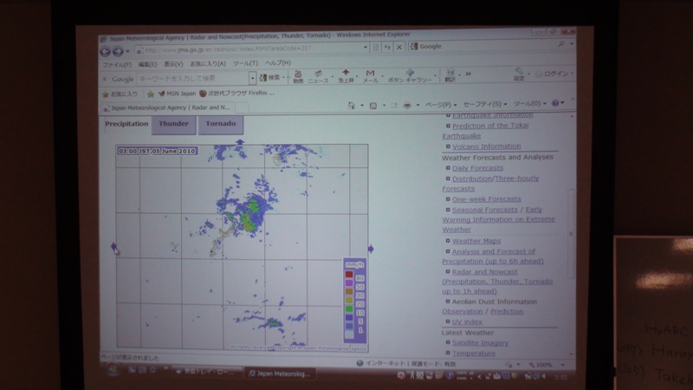693x390 pixels.
Task: Click the Japan Meteorolog... taskbar button
Action: tap(280, 374)
